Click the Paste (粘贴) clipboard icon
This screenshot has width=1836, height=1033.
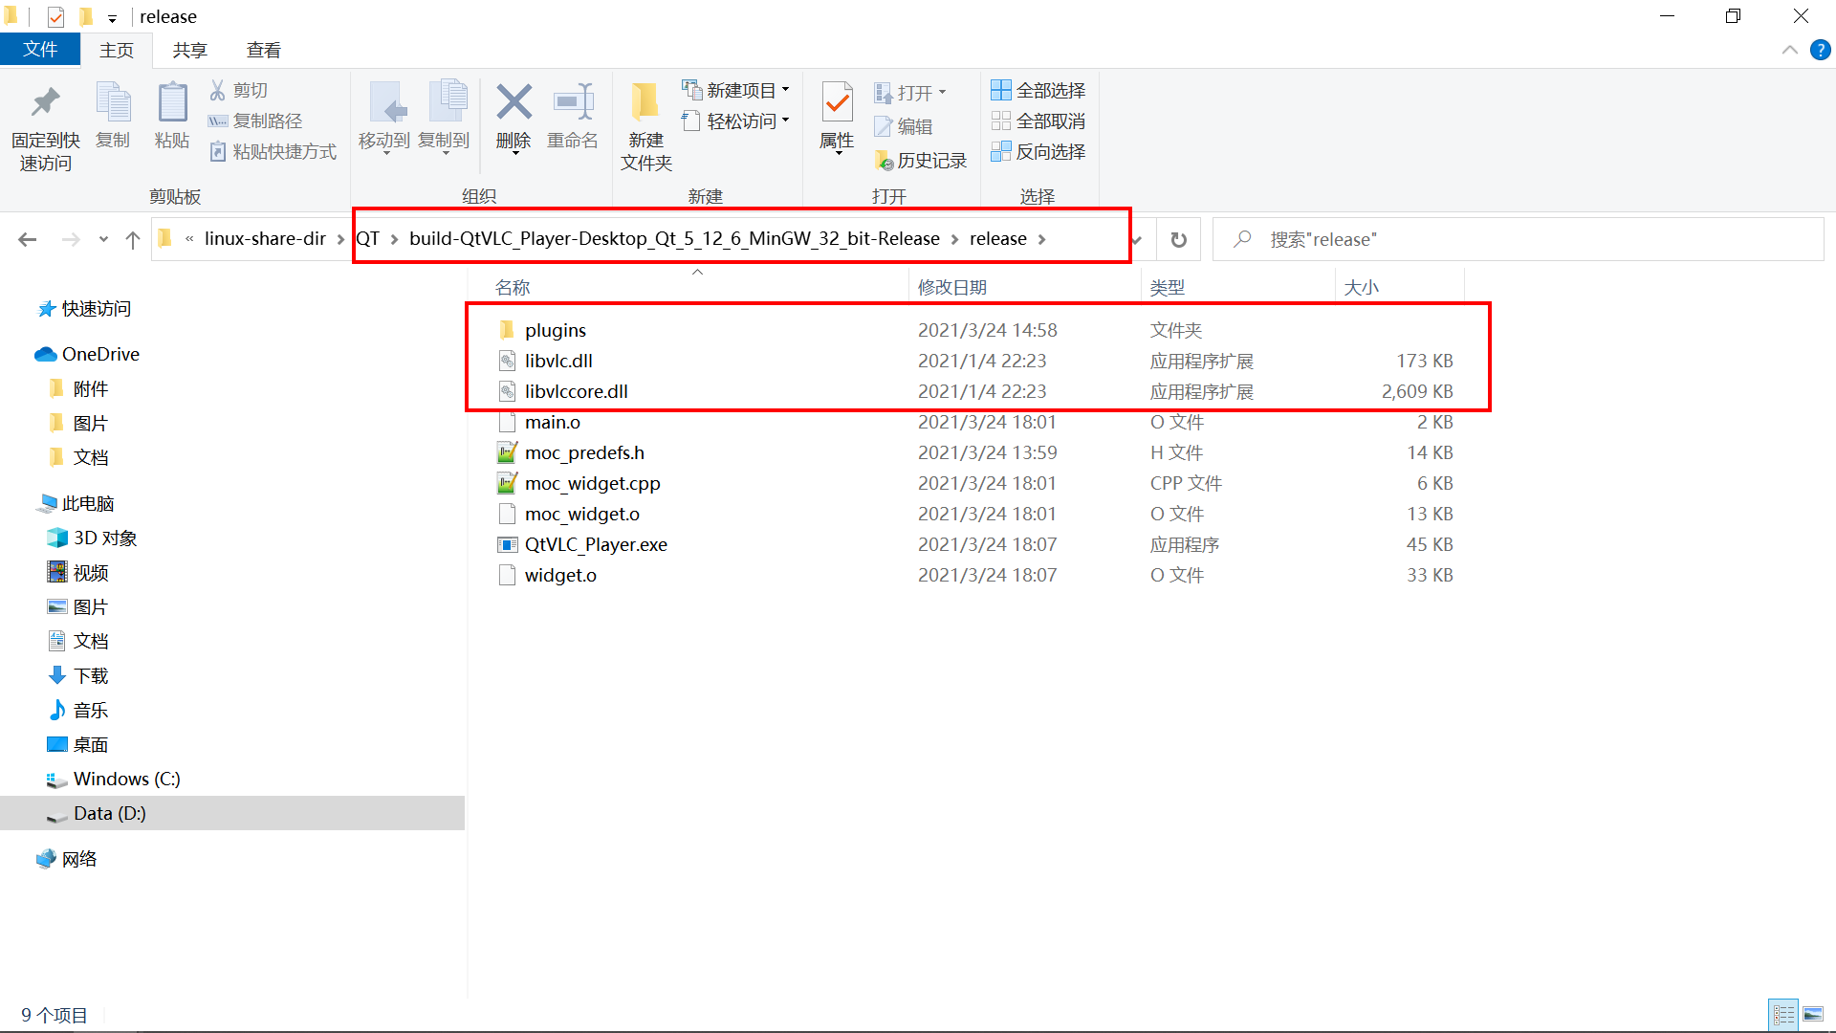click(x=172, y=103)
